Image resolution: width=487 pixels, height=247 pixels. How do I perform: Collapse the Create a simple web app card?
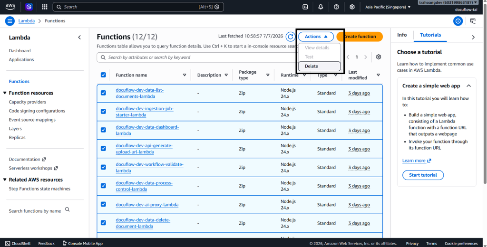click(468, 85)
